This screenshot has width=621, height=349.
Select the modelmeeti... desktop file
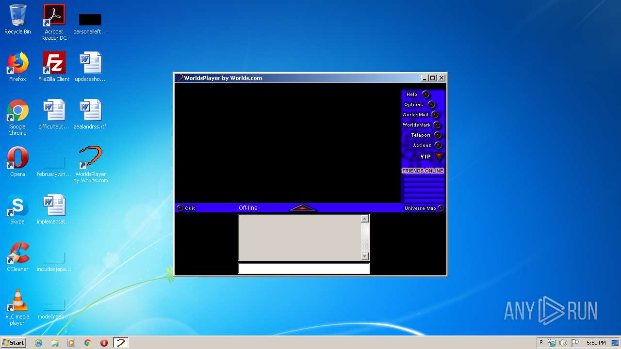(54, 308)
